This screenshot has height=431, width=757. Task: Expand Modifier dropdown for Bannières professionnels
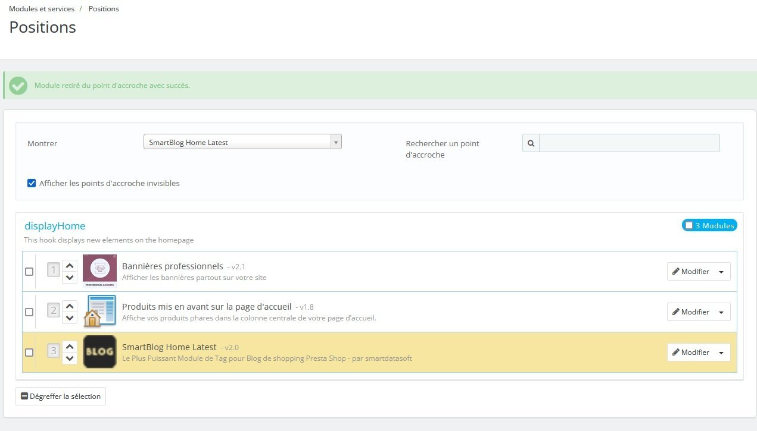pos(721,272)
